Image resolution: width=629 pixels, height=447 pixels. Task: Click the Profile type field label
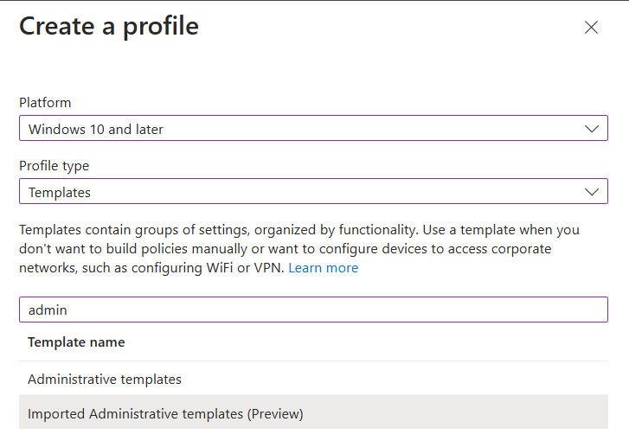point(54,166)
